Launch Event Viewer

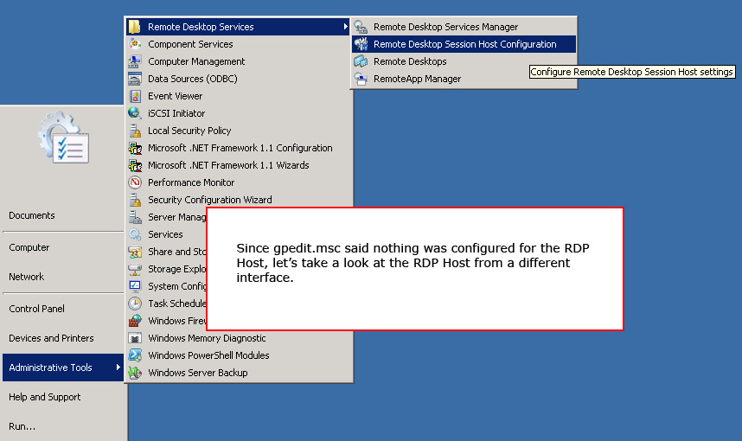(239, 96)
